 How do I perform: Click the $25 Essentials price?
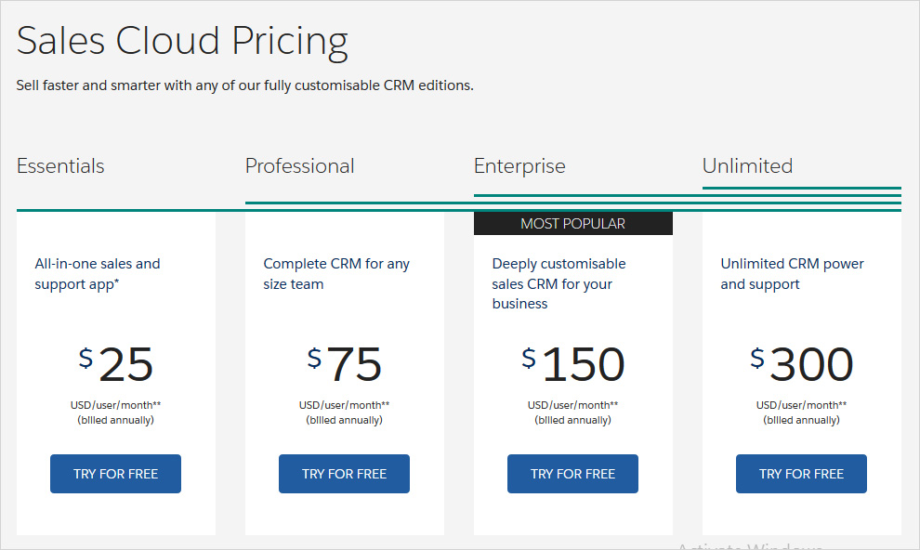pyautogui.click(x=116, y=364)
